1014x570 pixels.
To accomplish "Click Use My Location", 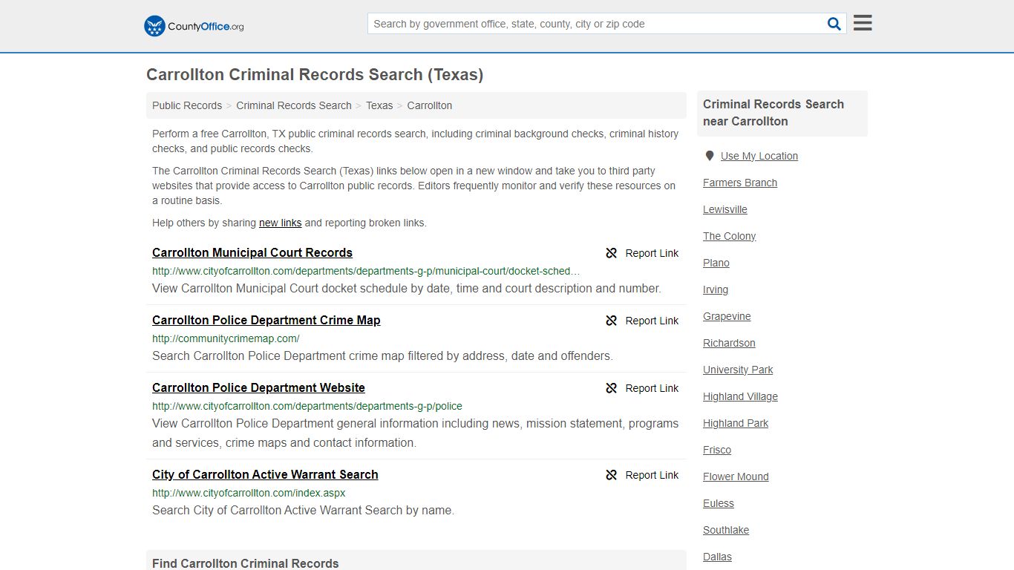I will click(759, 156).
